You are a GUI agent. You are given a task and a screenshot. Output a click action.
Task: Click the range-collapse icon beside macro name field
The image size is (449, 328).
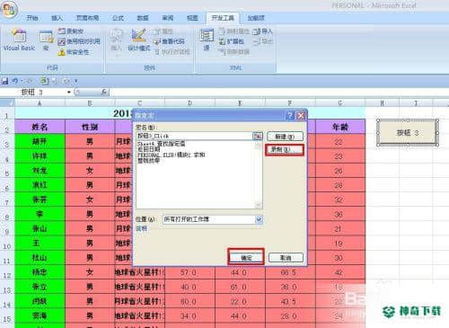[258, 137]
